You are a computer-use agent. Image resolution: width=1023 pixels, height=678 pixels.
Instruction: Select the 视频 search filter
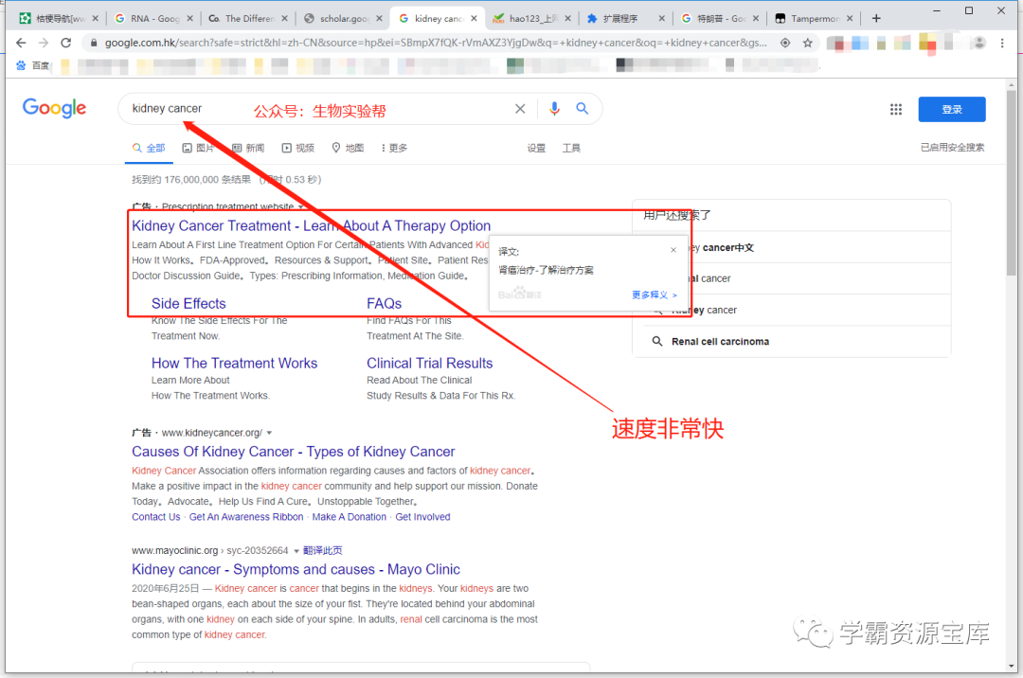[297, 148]
